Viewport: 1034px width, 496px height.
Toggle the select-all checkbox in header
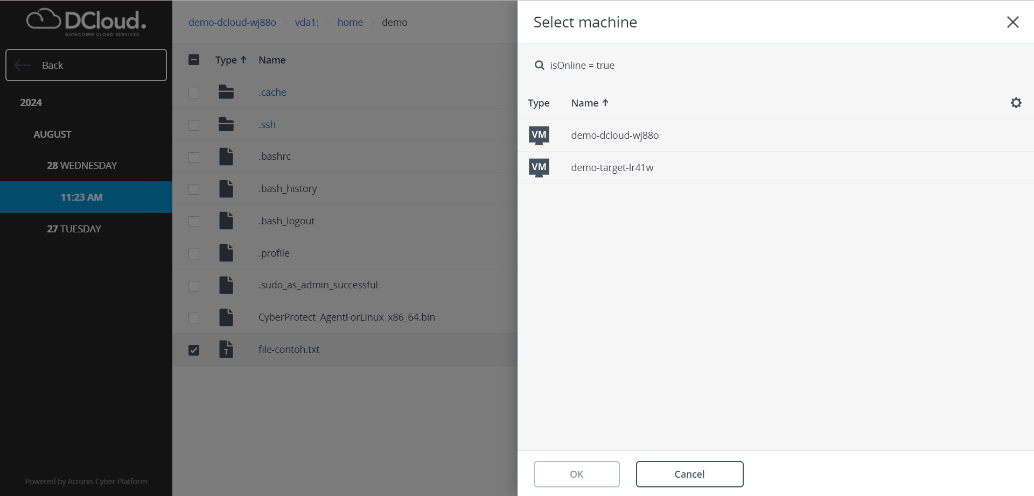(194, 60)
